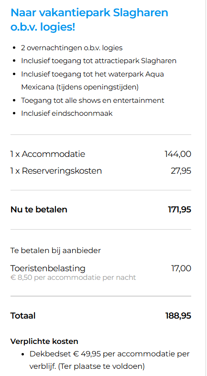Click 'Toegang tot alle shows en entertainment'
The width and height of the screenshot is (207, 376).
click(x=93, y=100)
